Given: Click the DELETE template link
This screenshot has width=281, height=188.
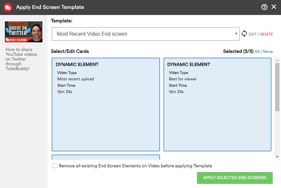Looking at the screenshot, I should coord(266,34).
